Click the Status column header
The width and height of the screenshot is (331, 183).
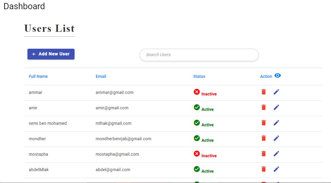(199, 76)
